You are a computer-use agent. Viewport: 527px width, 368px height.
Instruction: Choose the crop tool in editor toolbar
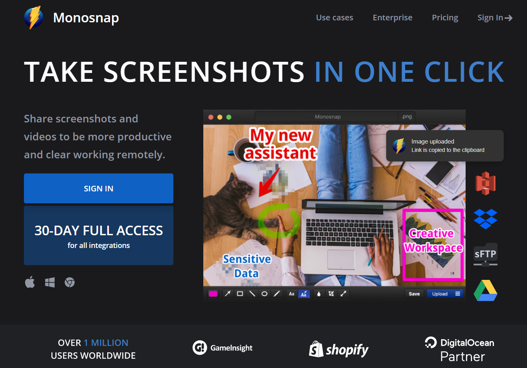tap(331, 294)
